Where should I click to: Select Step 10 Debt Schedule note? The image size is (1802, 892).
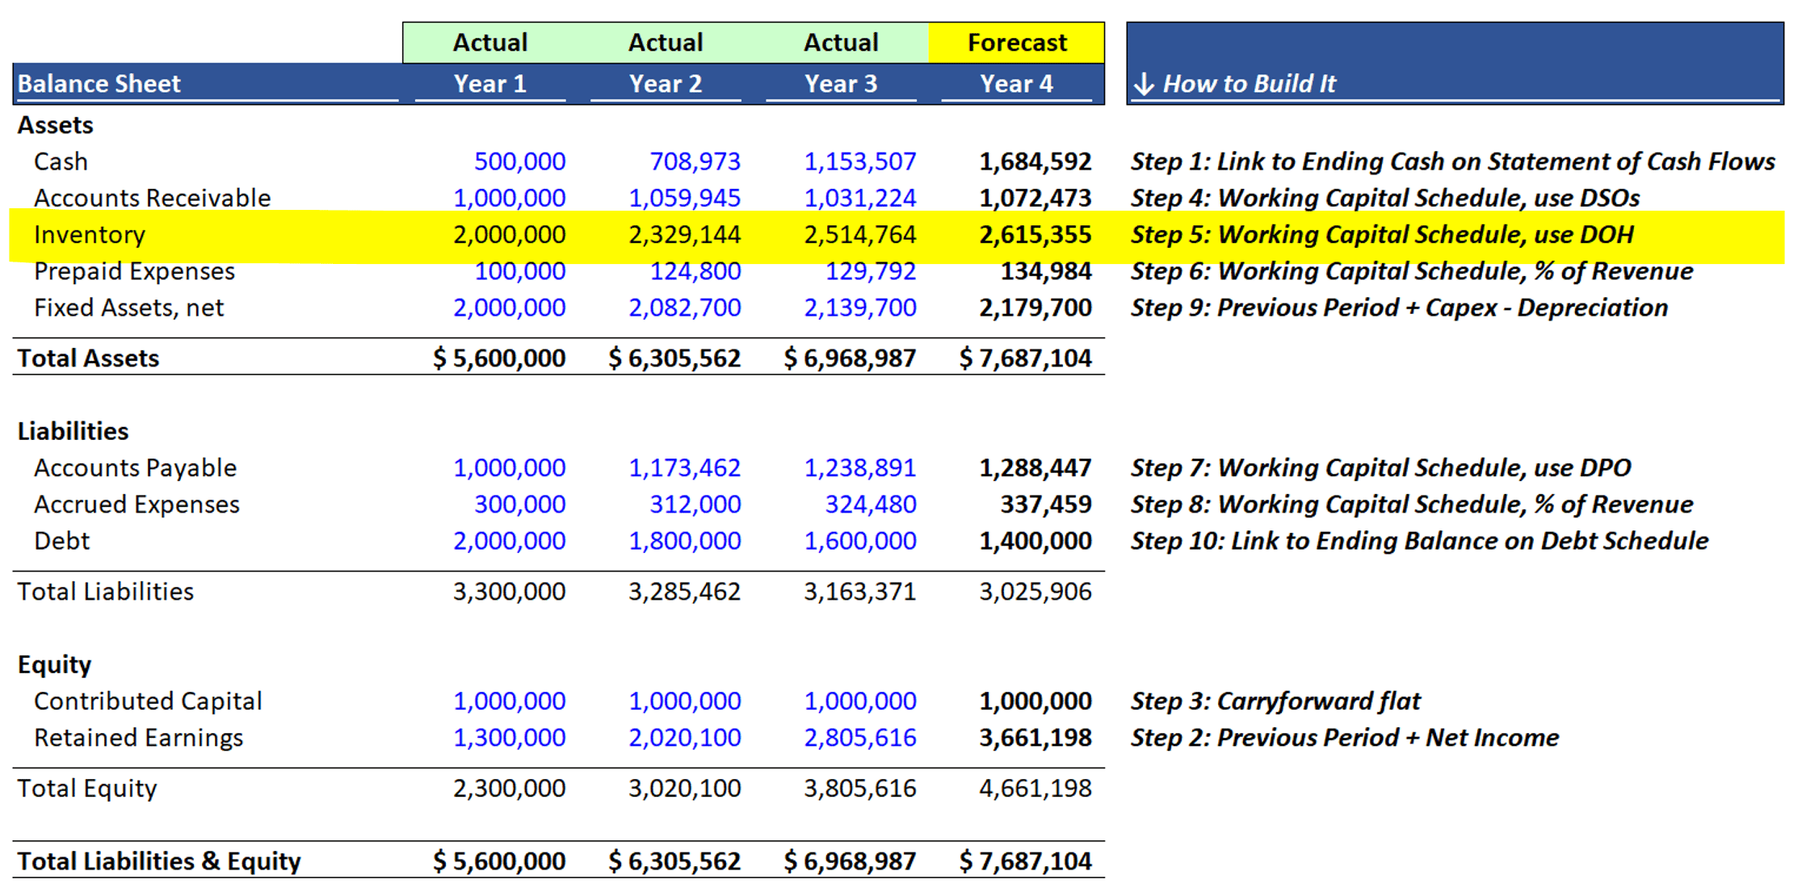point(1419,541)
